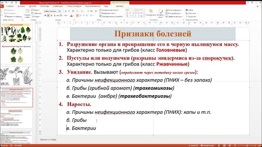This screenshot has width=262, height=147.
Task: Open Выровнять текст dropdown
Action: pos(108,13)
